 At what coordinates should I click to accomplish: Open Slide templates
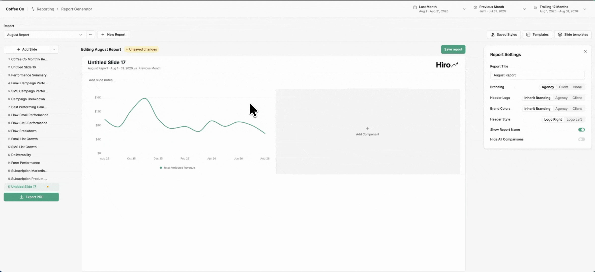[573, 35]
